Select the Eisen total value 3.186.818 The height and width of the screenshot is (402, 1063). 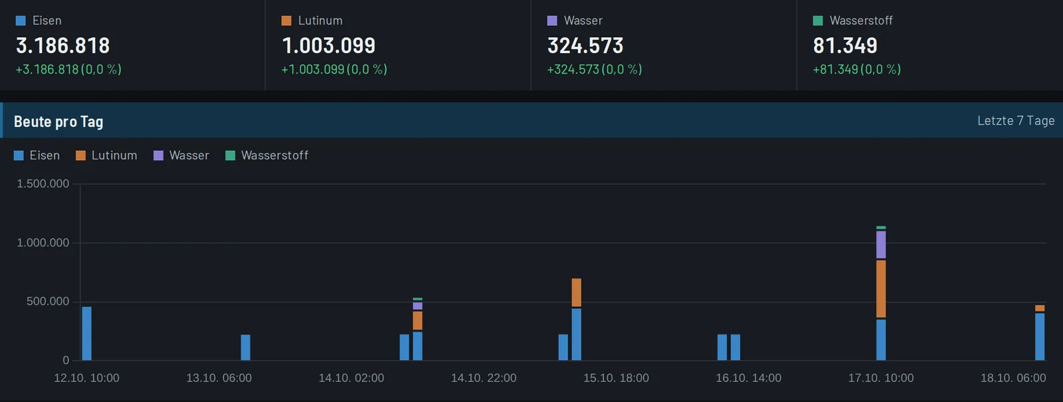(x=63, y=45)
